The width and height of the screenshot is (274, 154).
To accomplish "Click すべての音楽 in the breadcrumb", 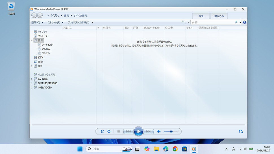I will [x=80, y=16].
